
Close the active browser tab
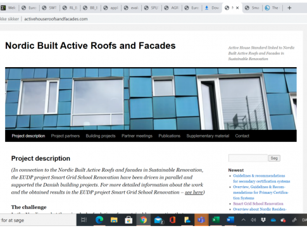click(237, 8)
